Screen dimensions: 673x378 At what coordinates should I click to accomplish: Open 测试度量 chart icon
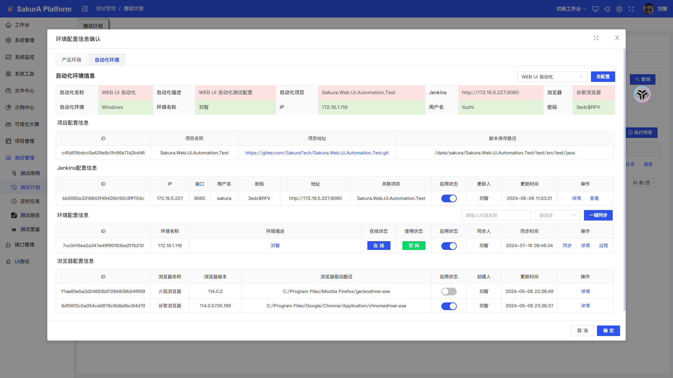tap(14, 229)
